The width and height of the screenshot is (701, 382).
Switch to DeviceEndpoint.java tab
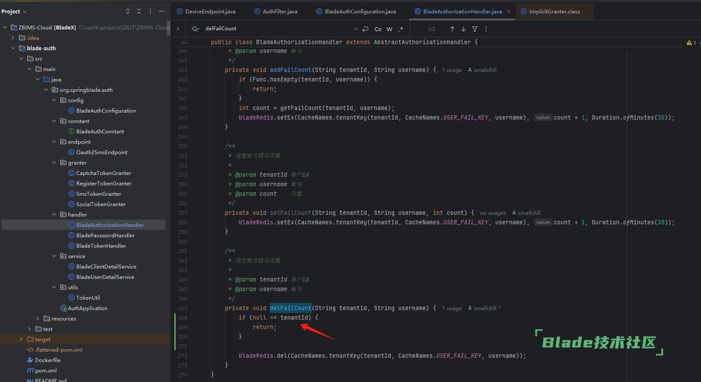pyautogui.click(x=206, y=12)
